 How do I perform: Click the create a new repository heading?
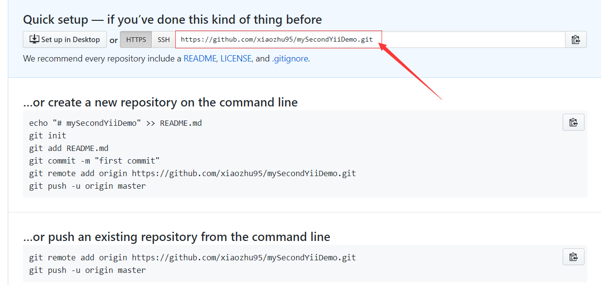[160, 103]
